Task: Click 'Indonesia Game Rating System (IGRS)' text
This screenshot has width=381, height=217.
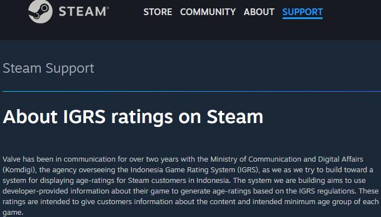Action: (194, 170)
